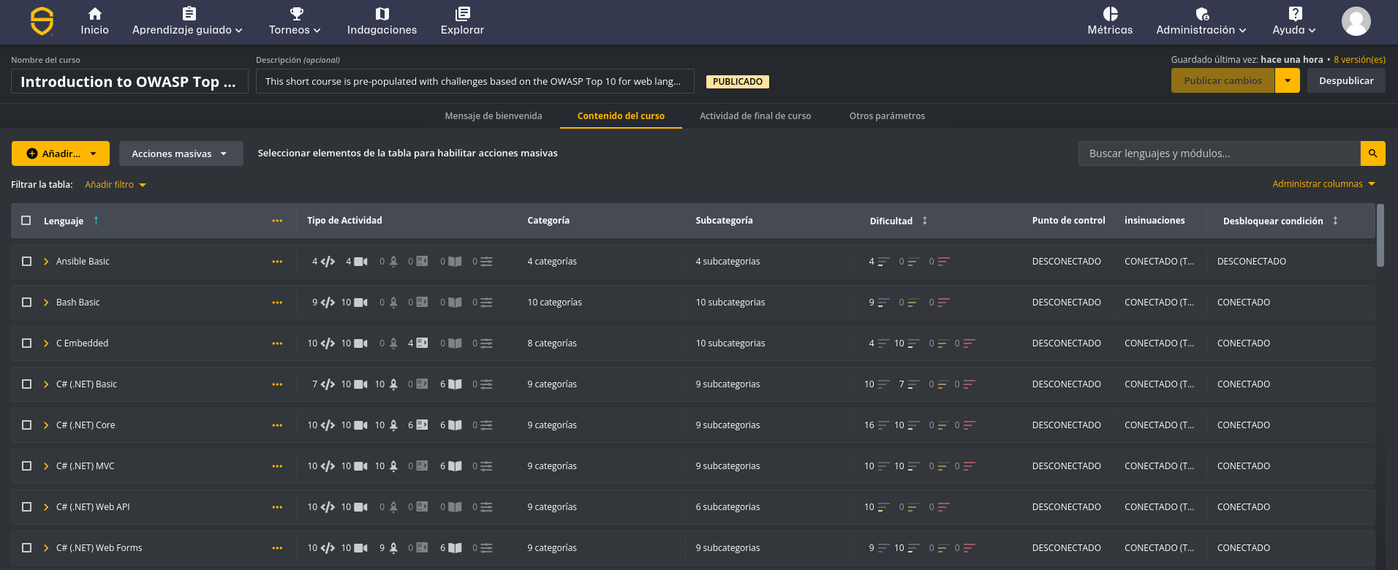Open three-dot menu for C# (.NET) MVC row
Image resolution: width=1398 pixels, height=570 pixels.
click(x=277, y=466)
